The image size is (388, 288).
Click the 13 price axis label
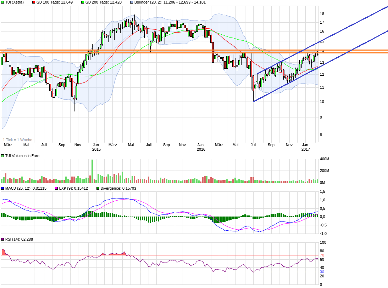point(322,62)
